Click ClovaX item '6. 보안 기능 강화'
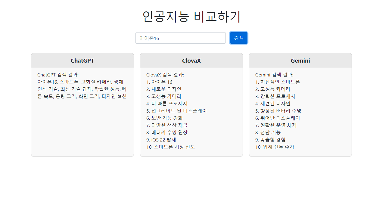The height and width of the screenshot is (211, 379). (x=165, y=118)
